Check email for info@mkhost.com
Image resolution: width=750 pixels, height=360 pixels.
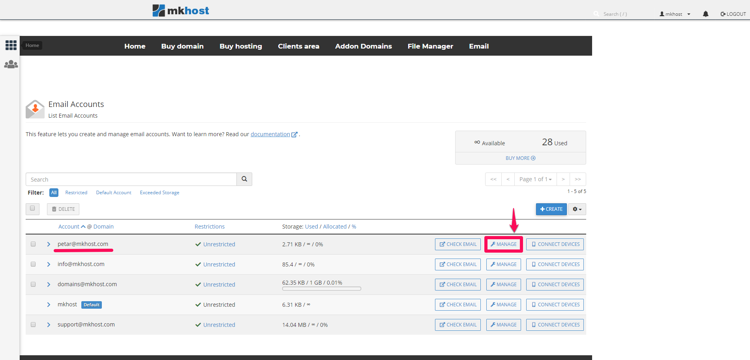[x=458, y=264]
